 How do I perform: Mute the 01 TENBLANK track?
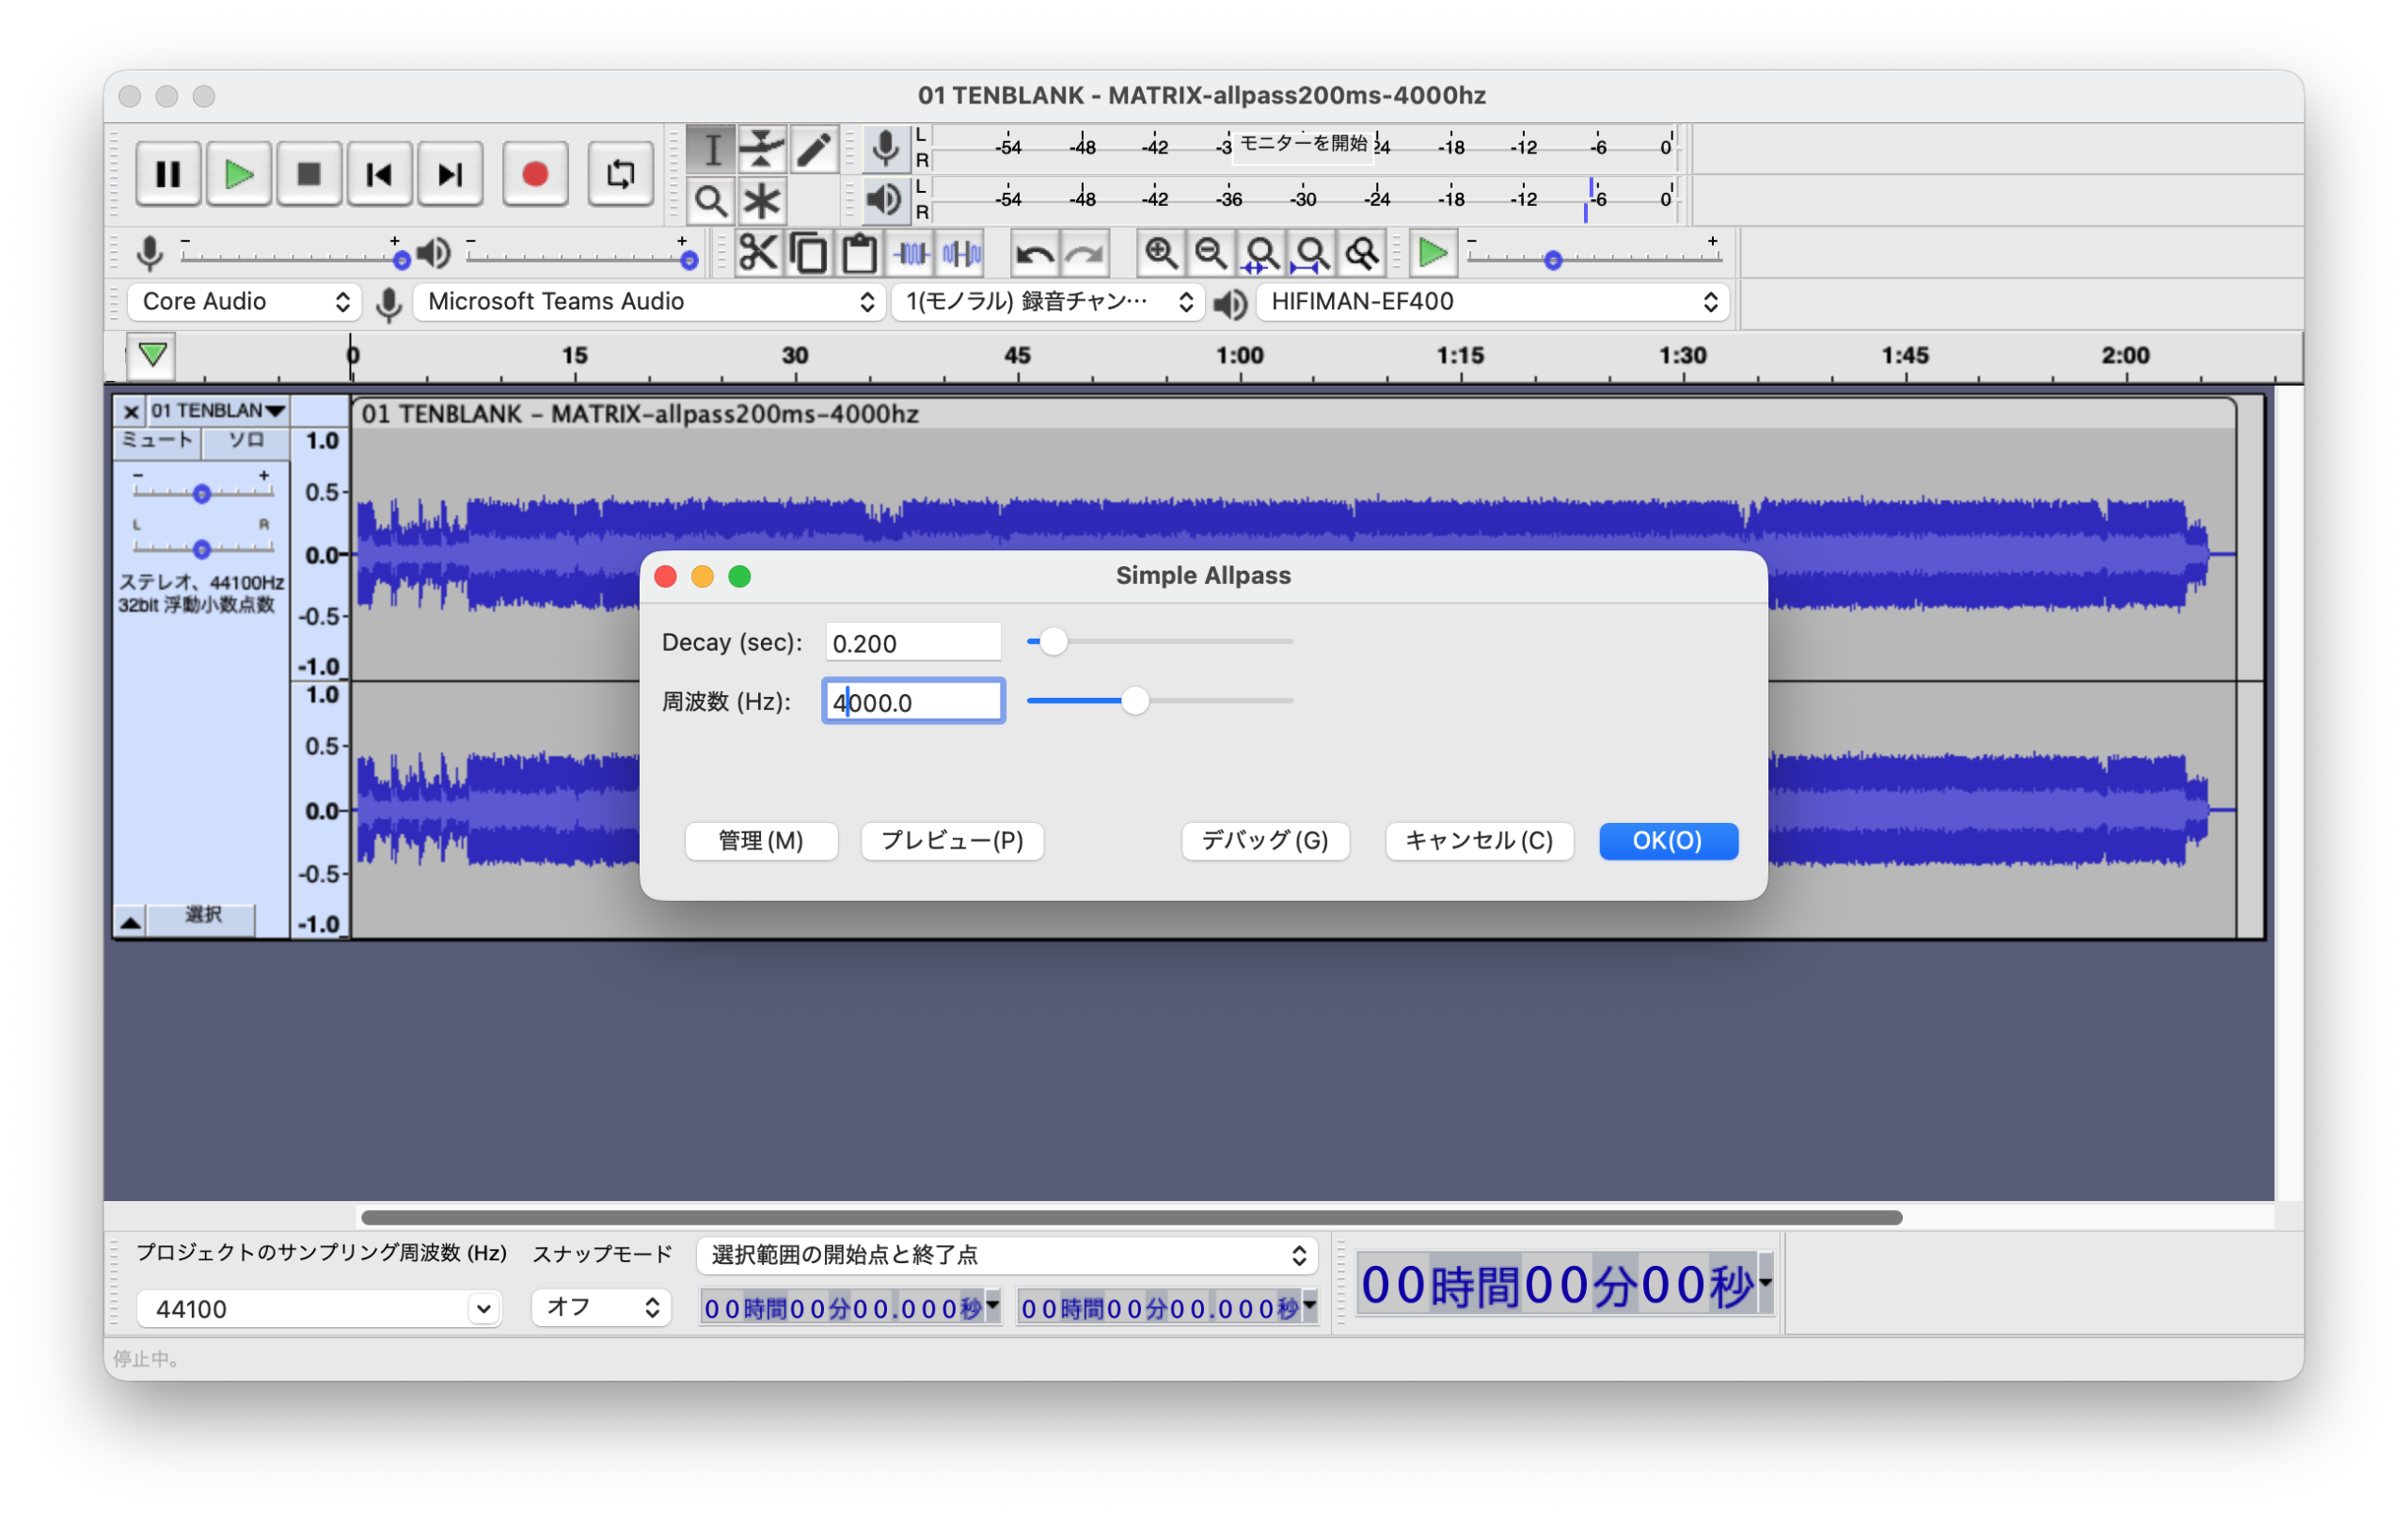(x=157, y=441)
